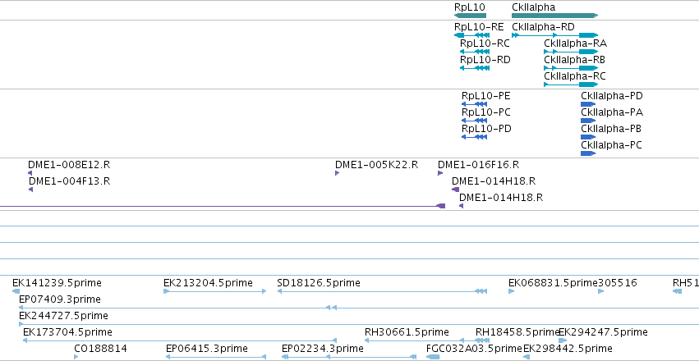Pick the RpL10-PE protein feature label

(x=486, y=96)
